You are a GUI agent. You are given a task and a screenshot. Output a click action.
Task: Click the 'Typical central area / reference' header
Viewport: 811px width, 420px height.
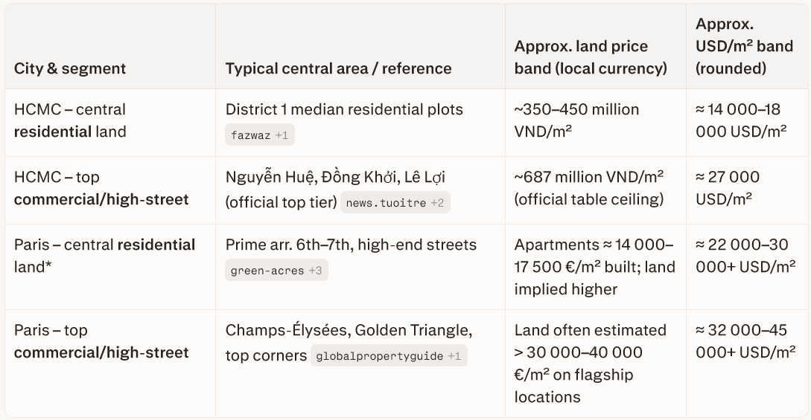(x=338, y=68)
